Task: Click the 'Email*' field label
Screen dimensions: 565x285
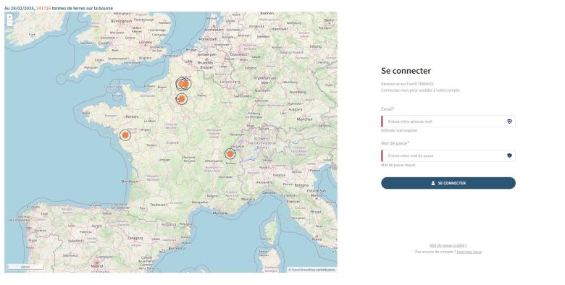Action: point(388,109)
